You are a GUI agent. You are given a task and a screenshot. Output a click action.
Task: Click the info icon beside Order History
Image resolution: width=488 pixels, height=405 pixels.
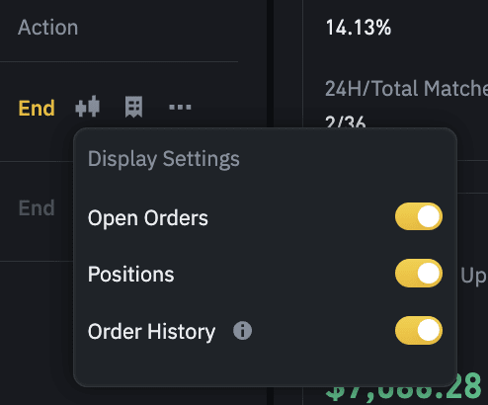point(243,331)
